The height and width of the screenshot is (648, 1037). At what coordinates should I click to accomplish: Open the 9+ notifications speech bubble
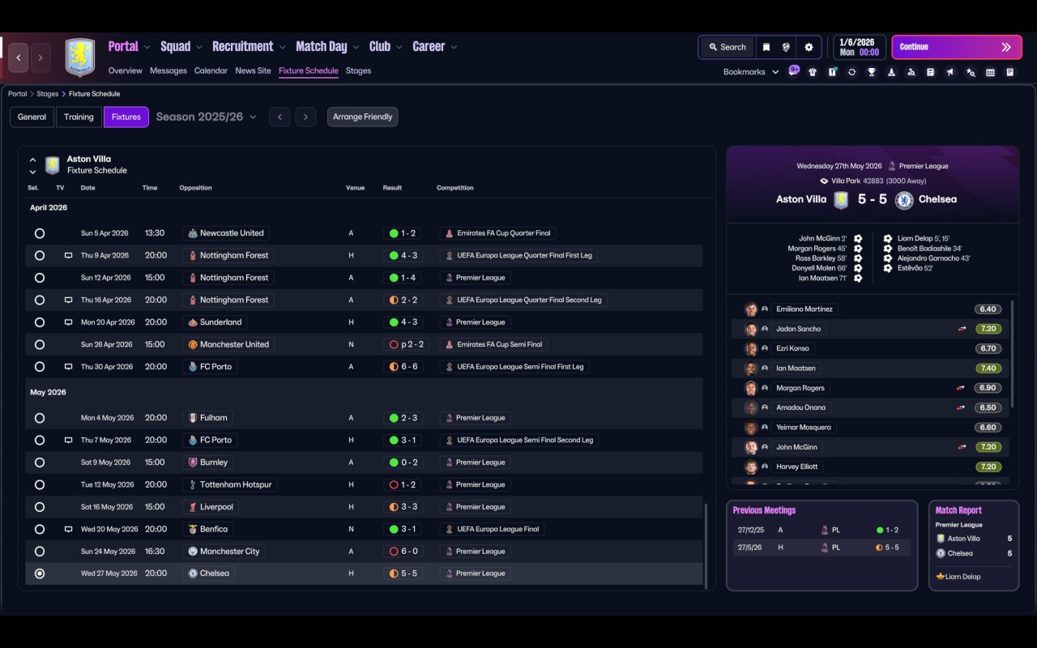794,70
